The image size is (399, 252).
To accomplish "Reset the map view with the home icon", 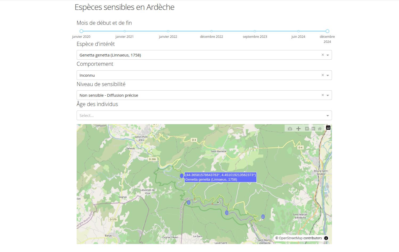I will (x=320, y=128).
